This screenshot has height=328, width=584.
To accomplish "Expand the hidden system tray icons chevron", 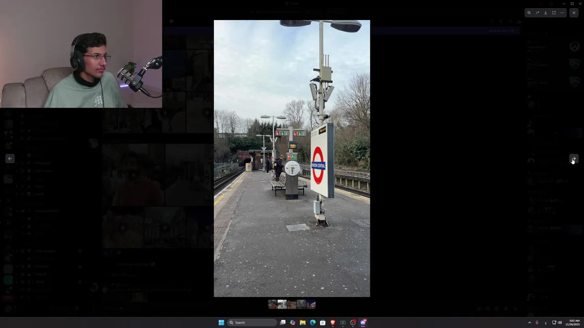I will [x=529, y=323].
